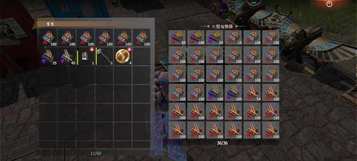Viewport: 357px width, 161px height.
Task: Select last red ammo stack in storage box
Action: pyautogui.click(x=271, y=130)
